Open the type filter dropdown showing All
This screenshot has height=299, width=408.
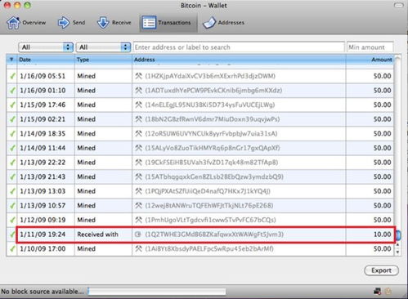(103, 47)
